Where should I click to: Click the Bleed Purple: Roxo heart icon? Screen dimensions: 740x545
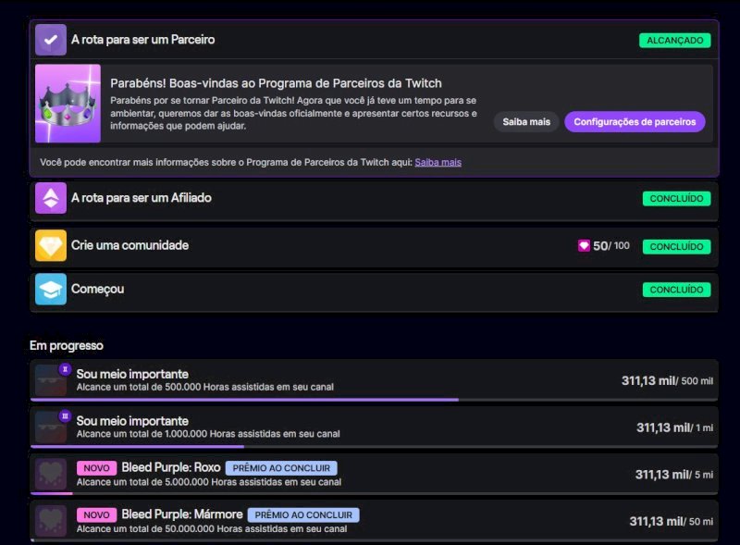51,474
